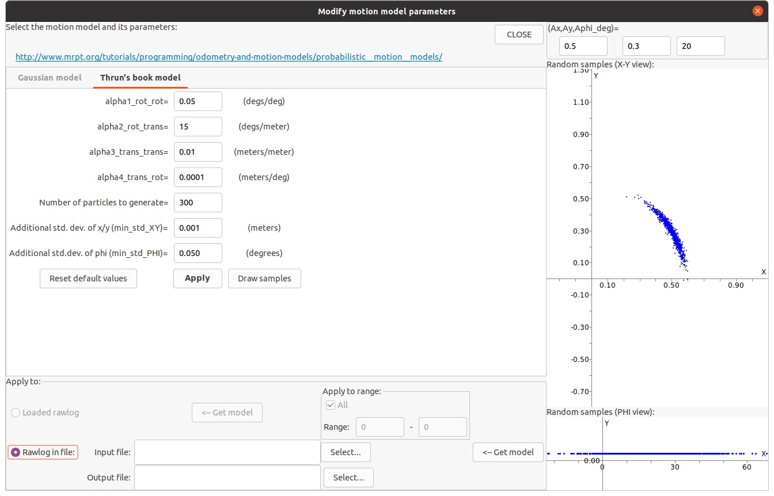The height and width of the screenshot is (496, 774).
Task: Click the Reset default values button
Action: (88, 278)
